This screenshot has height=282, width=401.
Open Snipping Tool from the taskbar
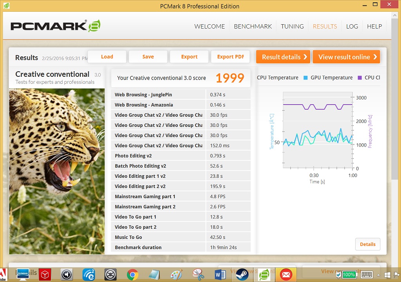tap(199, 275)
